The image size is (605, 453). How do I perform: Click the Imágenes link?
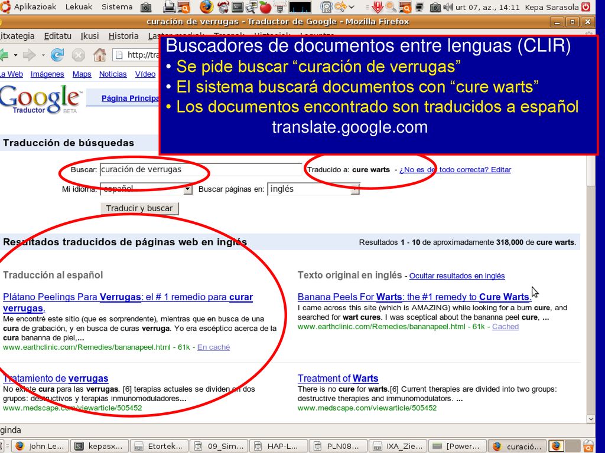[47, 74]
